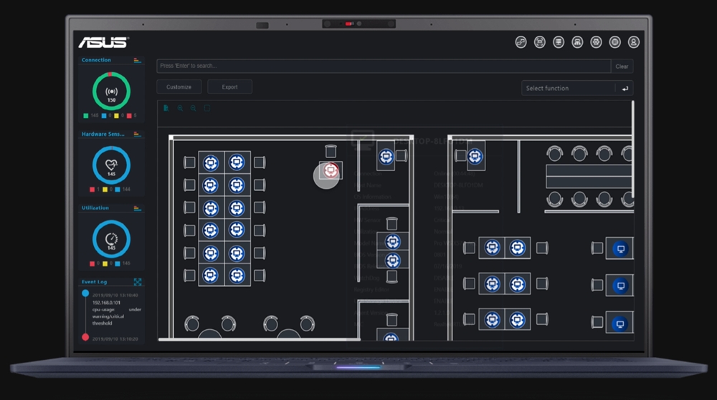Toggle the Connection panel chart view icon
Image resolution: width=717 pixels, height=400 pixels.
pos(137,60)
